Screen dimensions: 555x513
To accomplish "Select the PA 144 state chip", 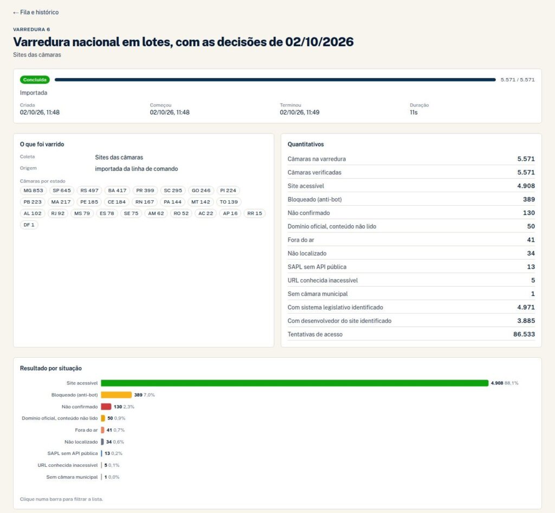I will coord(172,202).
